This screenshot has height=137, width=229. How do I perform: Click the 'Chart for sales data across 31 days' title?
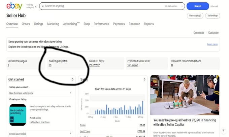(113, 89)
